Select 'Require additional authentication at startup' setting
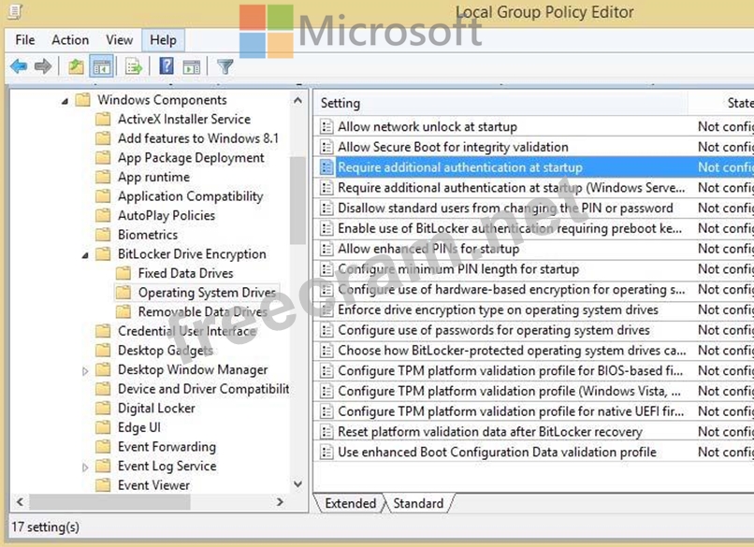The width and height of the screenshot is (754, 547). click(x=459, y=167)
